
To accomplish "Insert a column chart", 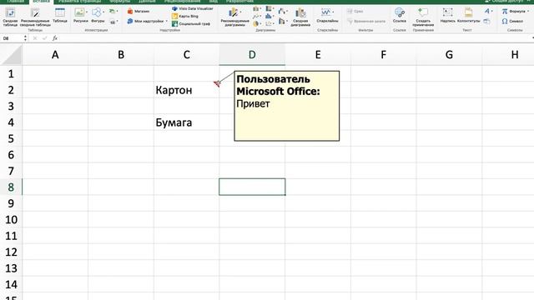I will click(256, 9).
